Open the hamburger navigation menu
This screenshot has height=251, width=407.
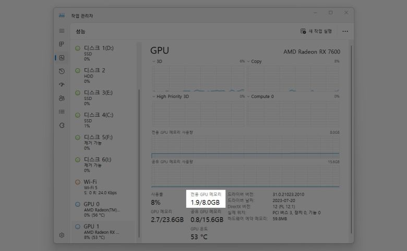tap(62, 31)
